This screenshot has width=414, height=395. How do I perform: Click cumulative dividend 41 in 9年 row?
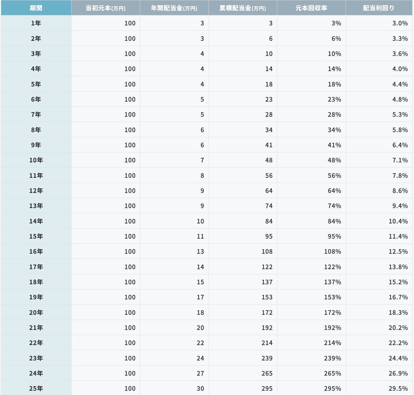pyautogui.click(x=269, y=145)
